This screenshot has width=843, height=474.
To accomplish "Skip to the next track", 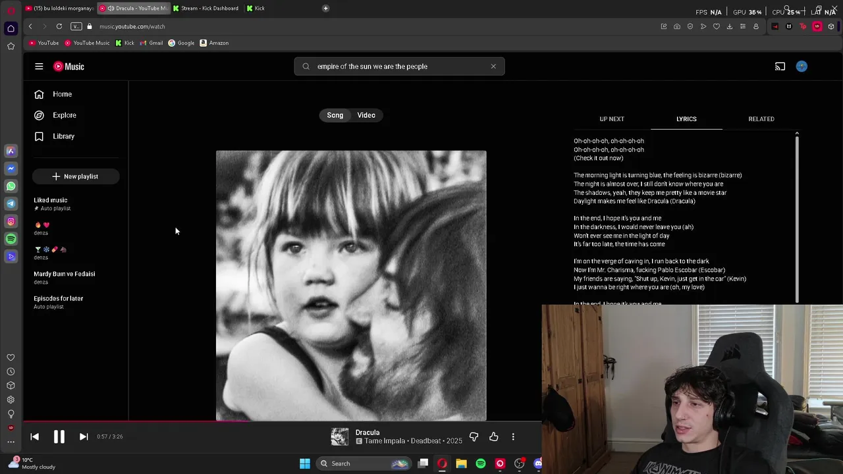I will coord(84,436).
